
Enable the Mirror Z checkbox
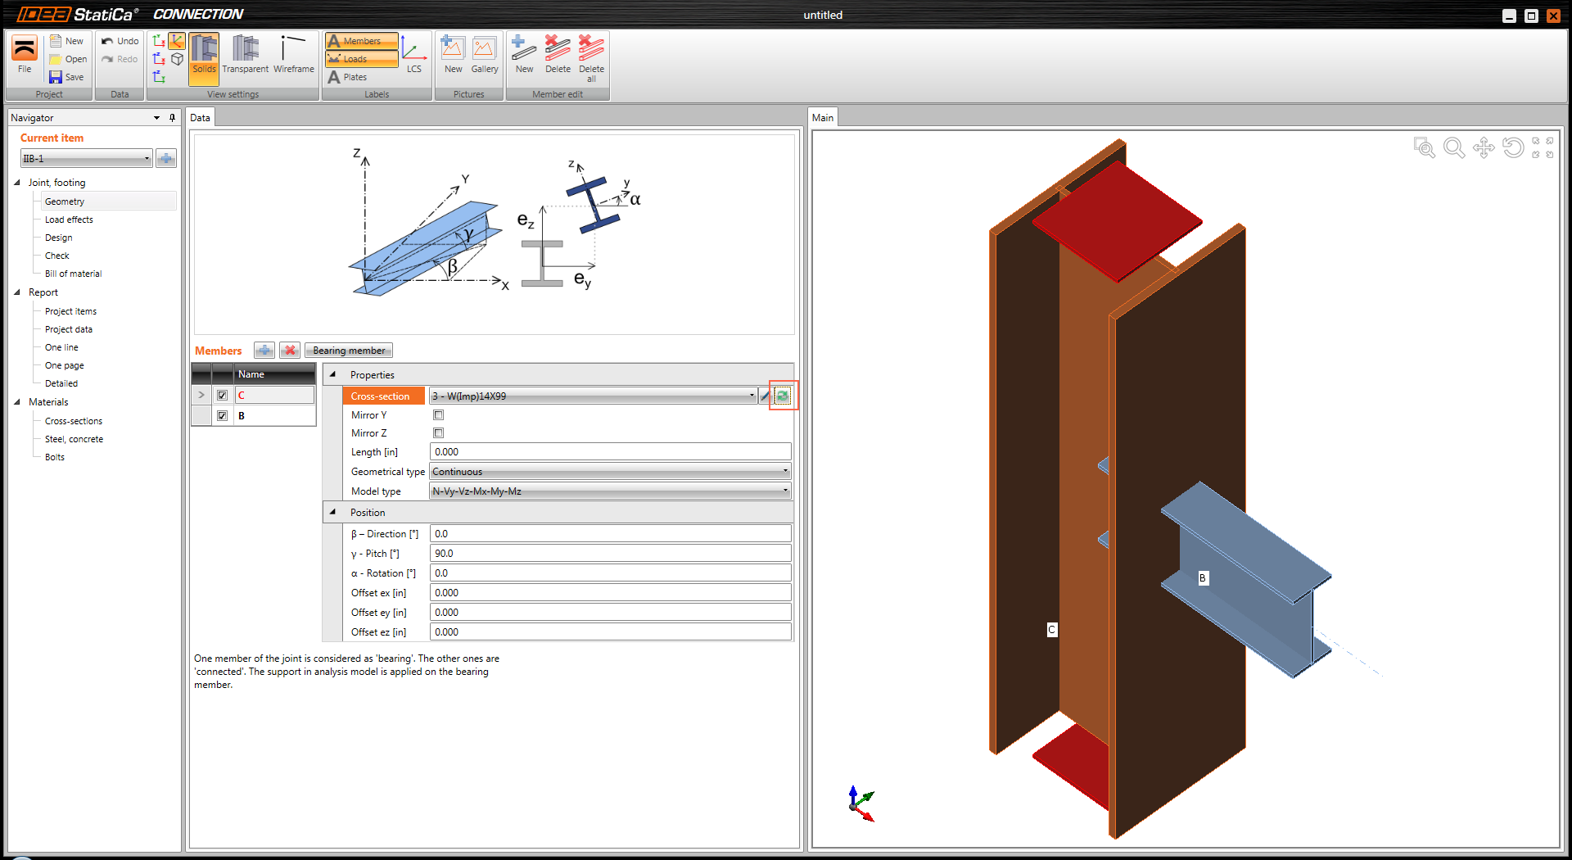tap(439, 433)
